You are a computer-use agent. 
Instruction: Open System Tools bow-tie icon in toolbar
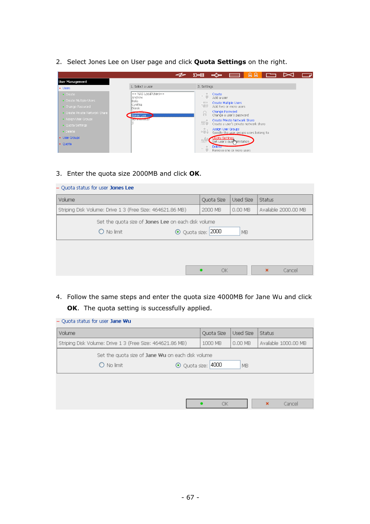pyautogui.click(x=289, y=75)
